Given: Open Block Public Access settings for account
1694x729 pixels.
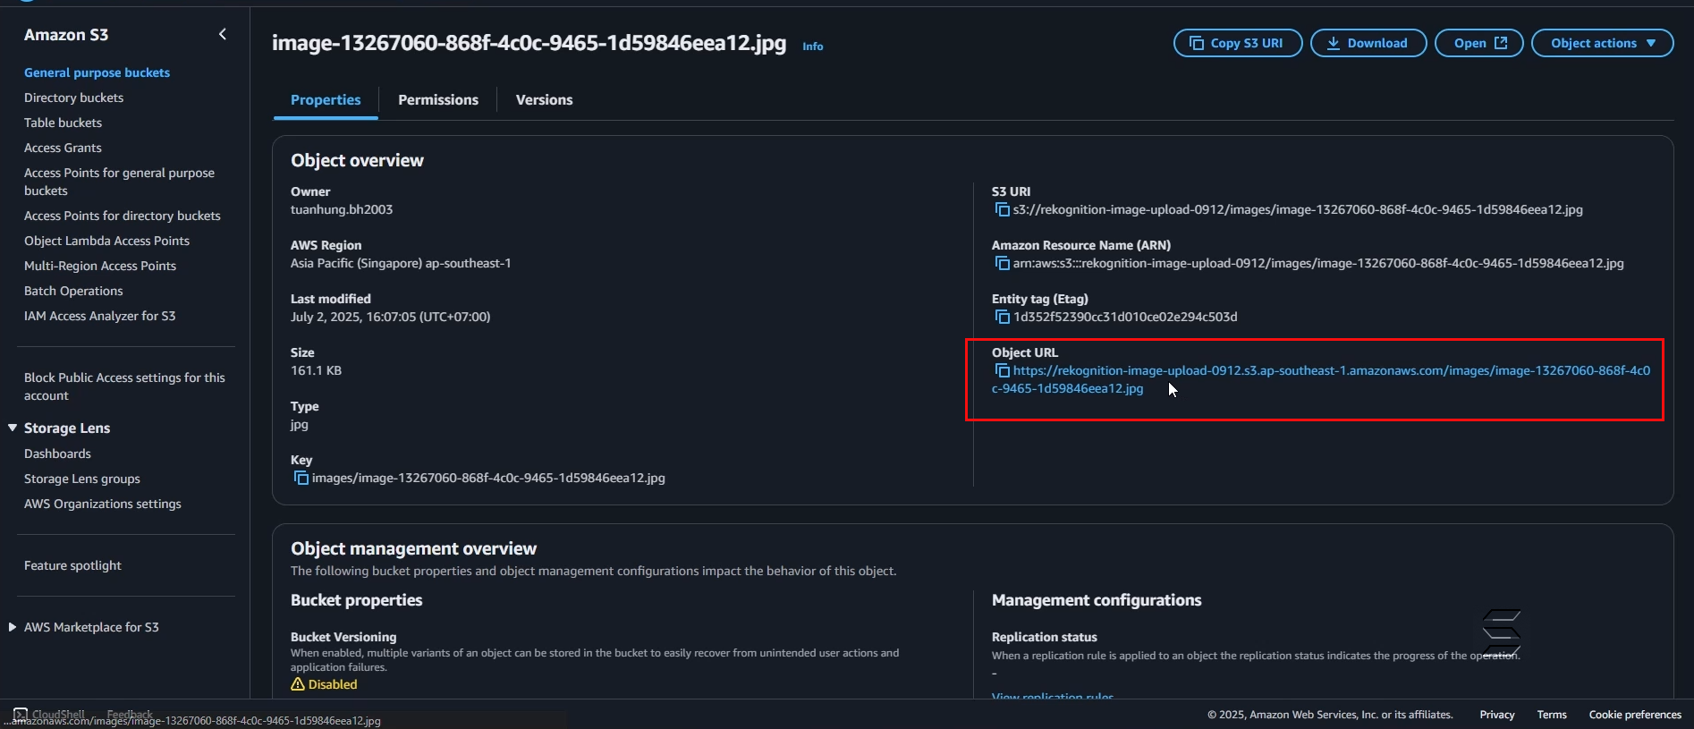Looking at the screenshot, I should click(x=124, y=386).
